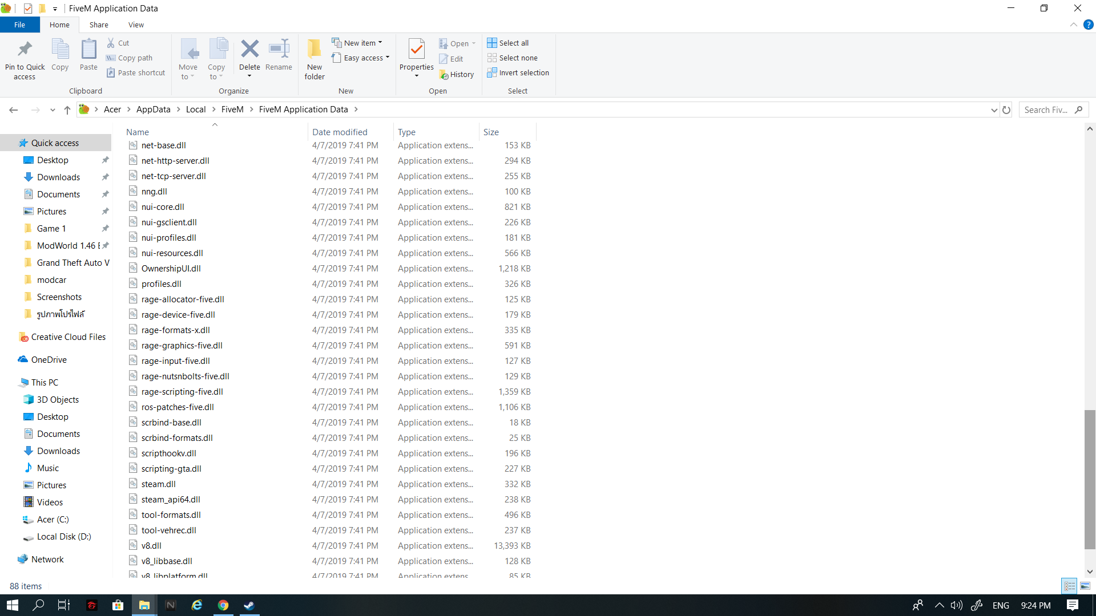
Task: Click Paste shortcut command
Action: click(x=136, y=72)
